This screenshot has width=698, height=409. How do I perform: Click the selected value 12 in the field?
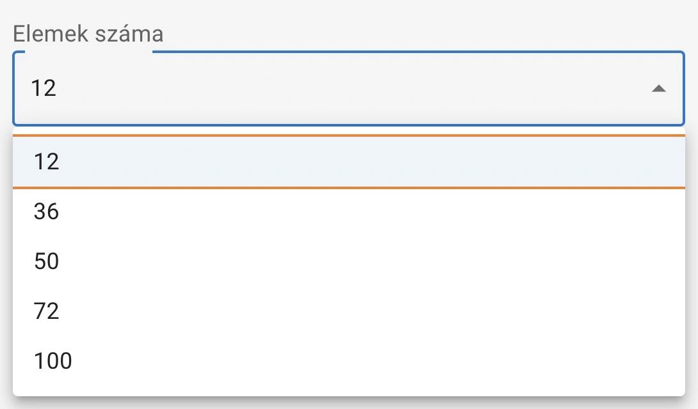[44, 88]
